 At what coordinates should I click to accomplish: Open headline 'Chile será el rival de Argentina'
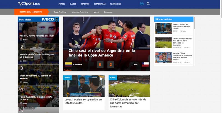[x=102, y=53]
